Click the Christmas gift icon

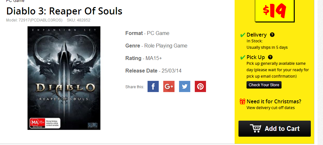point(243,101)
